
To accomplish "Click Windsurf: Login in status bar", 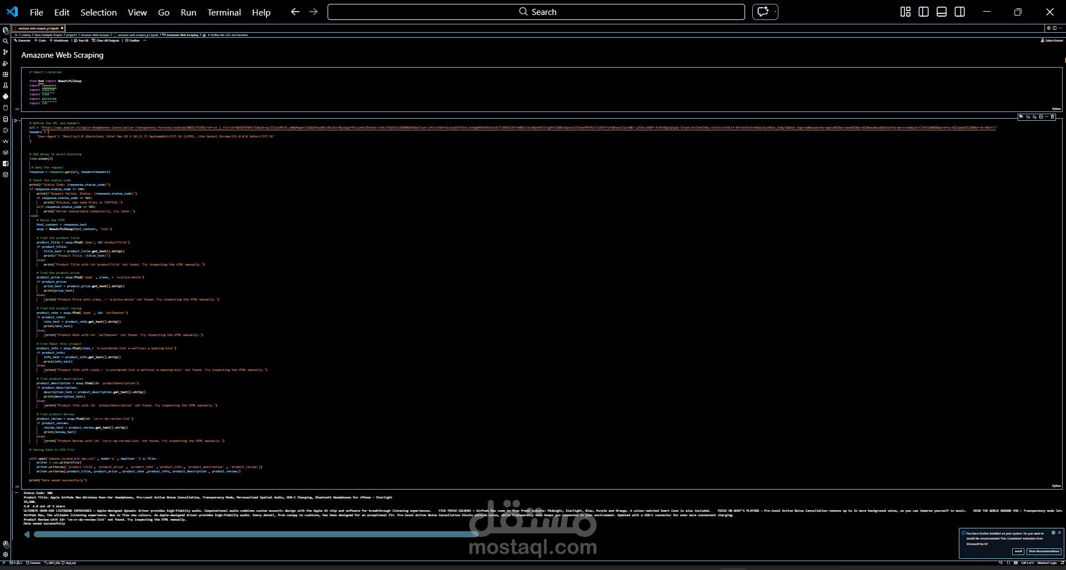I will tap(1047, 563).
